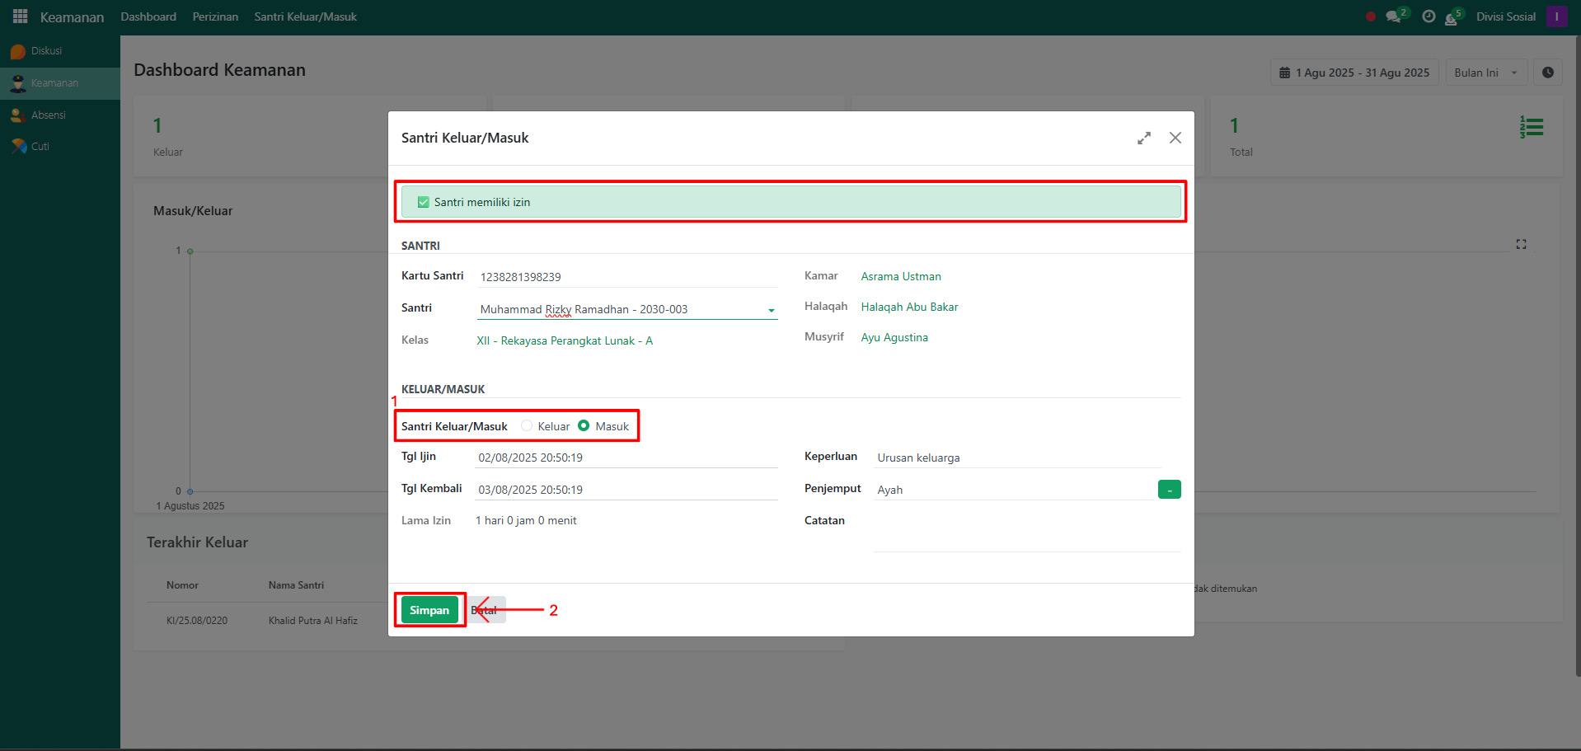The width and height of the screenshot is (1581, 751).
Task: Expand the Santri name dropdown
Action: 771,310
